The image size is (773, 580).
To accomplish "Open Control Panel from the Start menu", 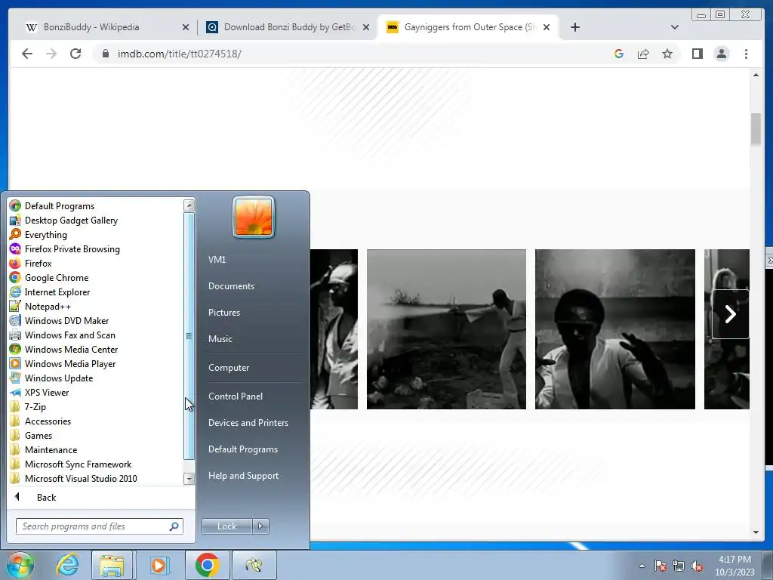I will pos(236,396).
